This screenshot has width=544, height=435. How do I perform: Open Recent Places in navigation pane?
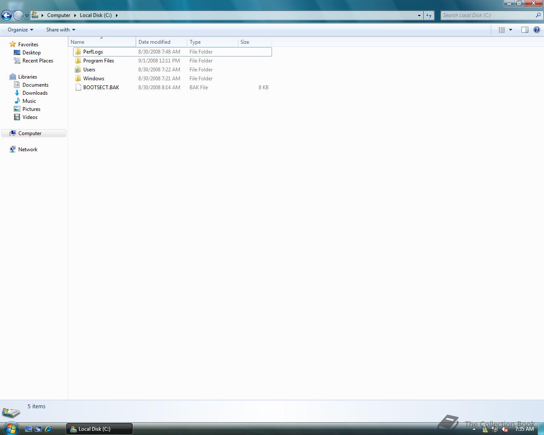38,61
